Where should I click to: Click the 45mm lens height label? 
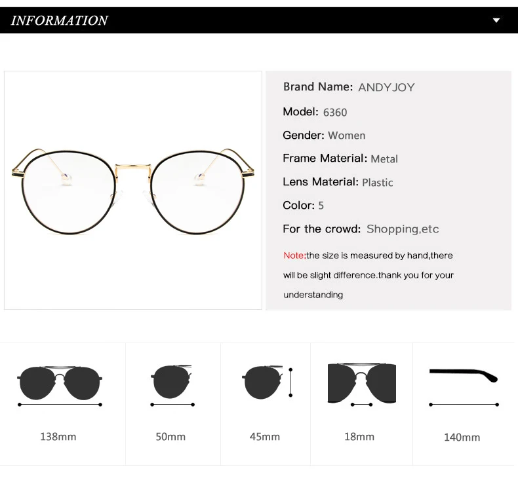coord(265,436)
